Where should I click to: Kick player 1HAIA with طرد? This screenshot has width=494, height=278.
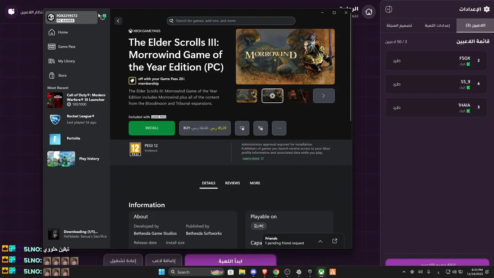[396, 107]
